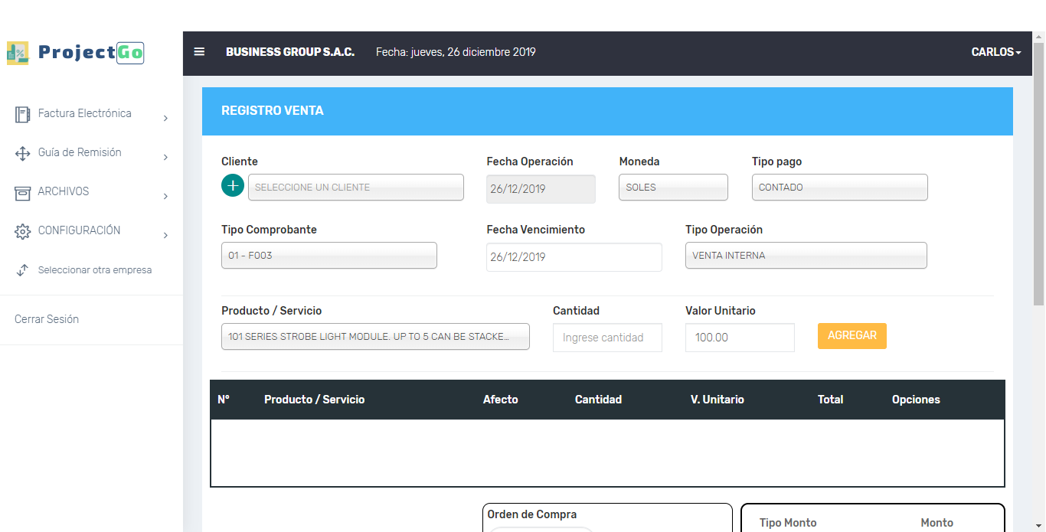Screen dimensions: 1046x532
Task: Open the Tipo Comprobante dropdown
Action: (x=329, y=256)
